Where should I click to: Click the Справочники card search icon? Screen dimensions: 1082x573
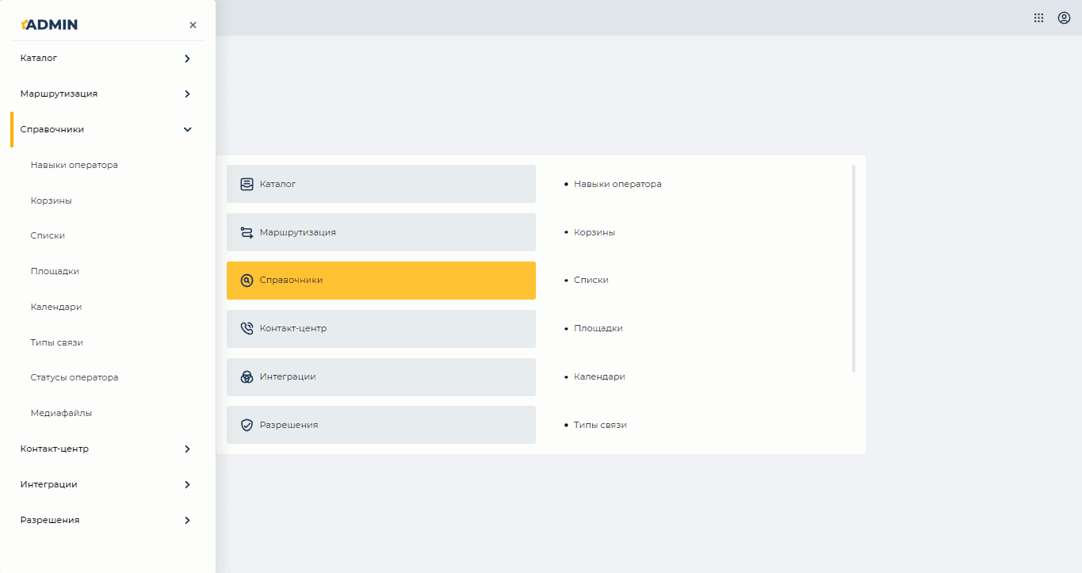pyautogui.click(x=247, y=281)
